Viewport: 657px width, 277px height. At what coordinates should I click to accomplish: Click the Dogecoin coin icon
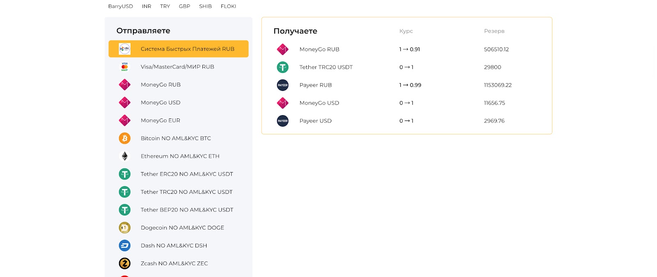click(124, 228)
